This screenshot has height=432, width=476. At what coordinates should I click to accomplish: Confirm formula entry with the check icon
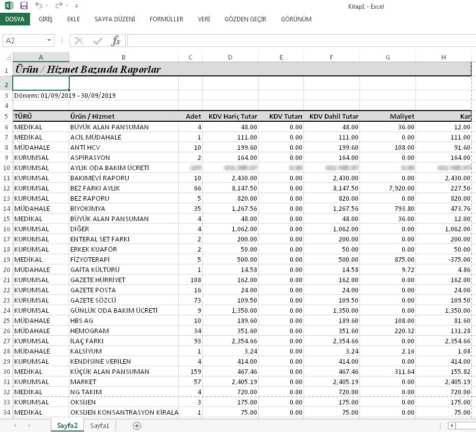[97, 40]
